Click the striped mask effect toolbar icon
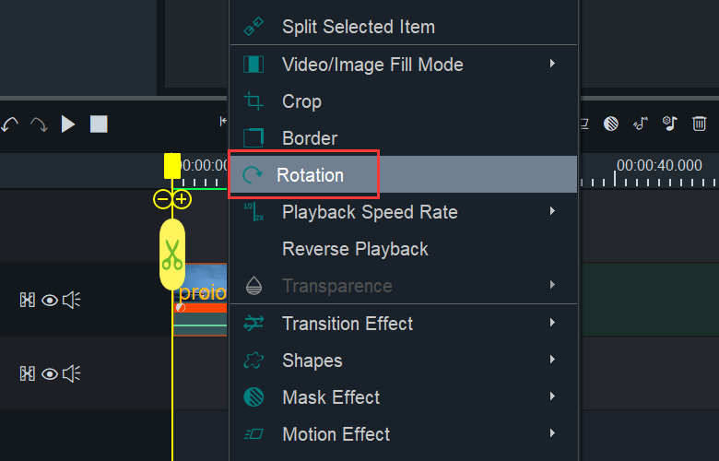 coord(610,124)
